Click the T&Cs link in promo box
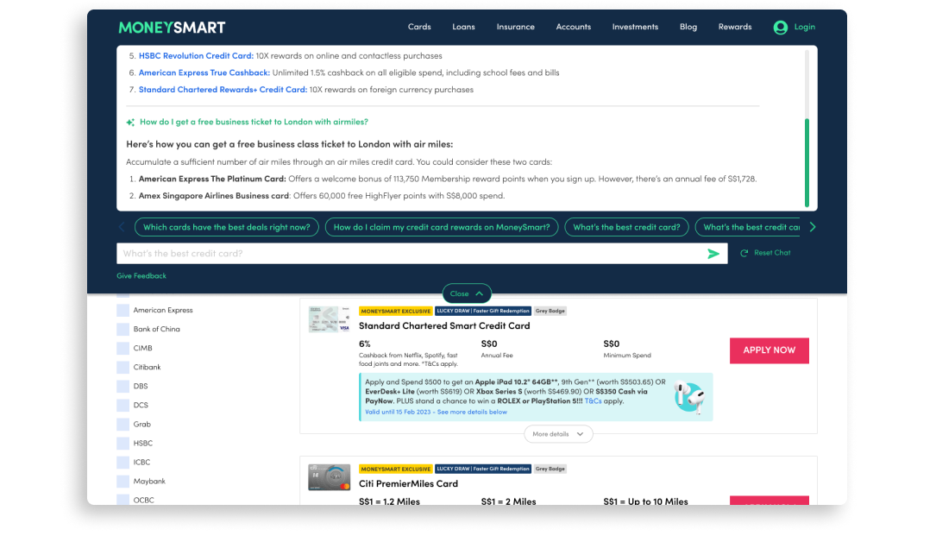The height and width of the screenshot is (542, 936). click(x=593, y=401)
